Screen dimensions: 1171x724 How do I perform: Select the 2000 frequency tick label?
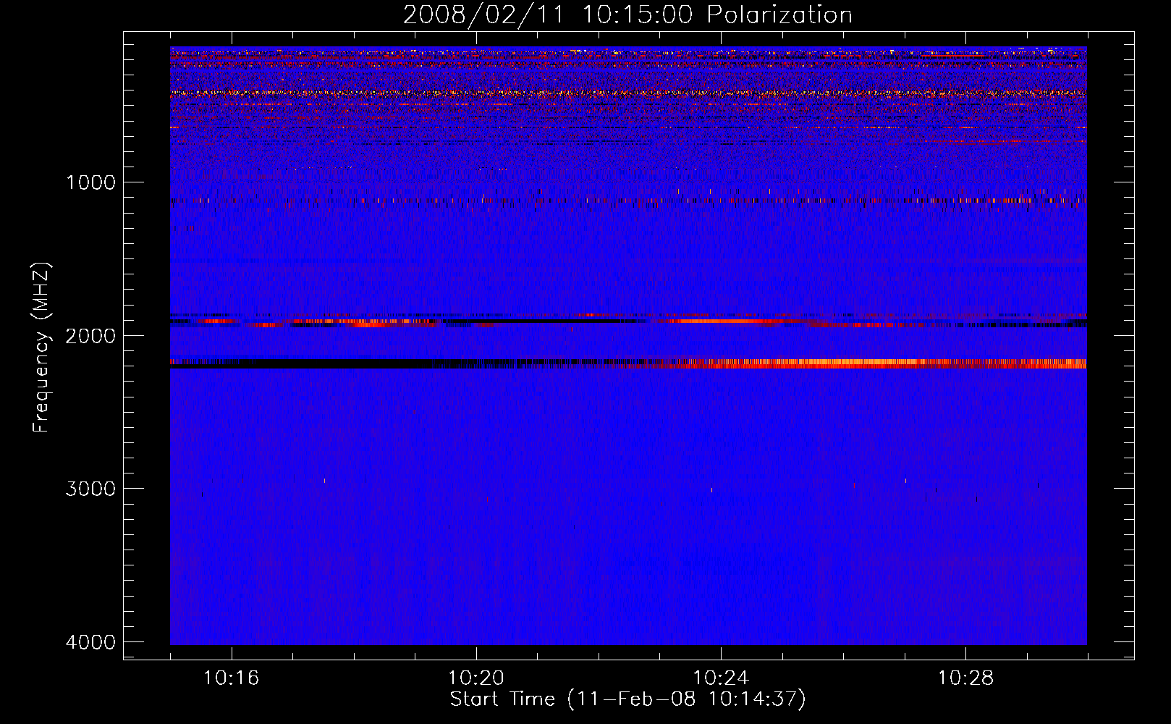tap(90, 336)
